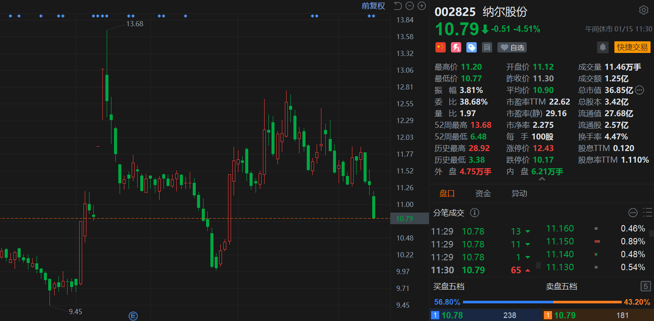Click the chart undo/reset arrow icon
Viewport: 654px width, 321px height.
coord(398,6)
